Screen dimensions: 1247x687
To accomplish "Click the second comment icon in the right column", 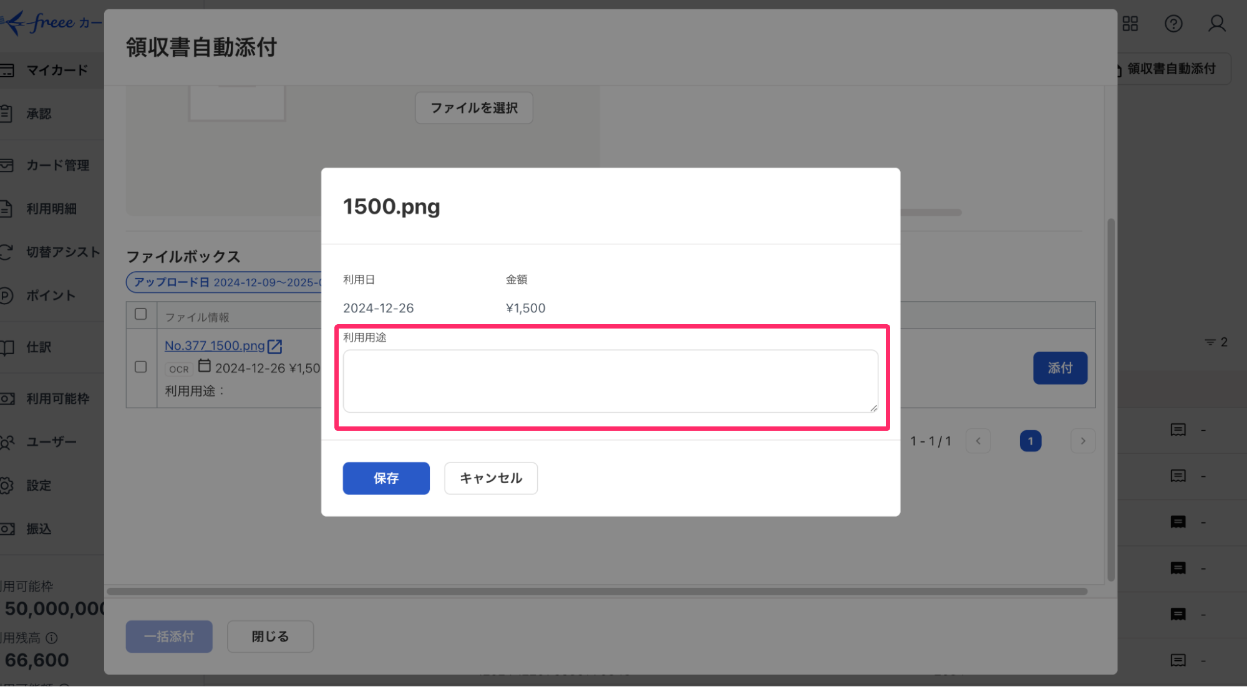I will coord(1178,476).
